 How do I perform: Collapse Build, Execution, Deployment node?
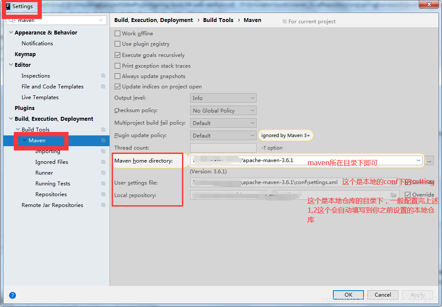11,119
